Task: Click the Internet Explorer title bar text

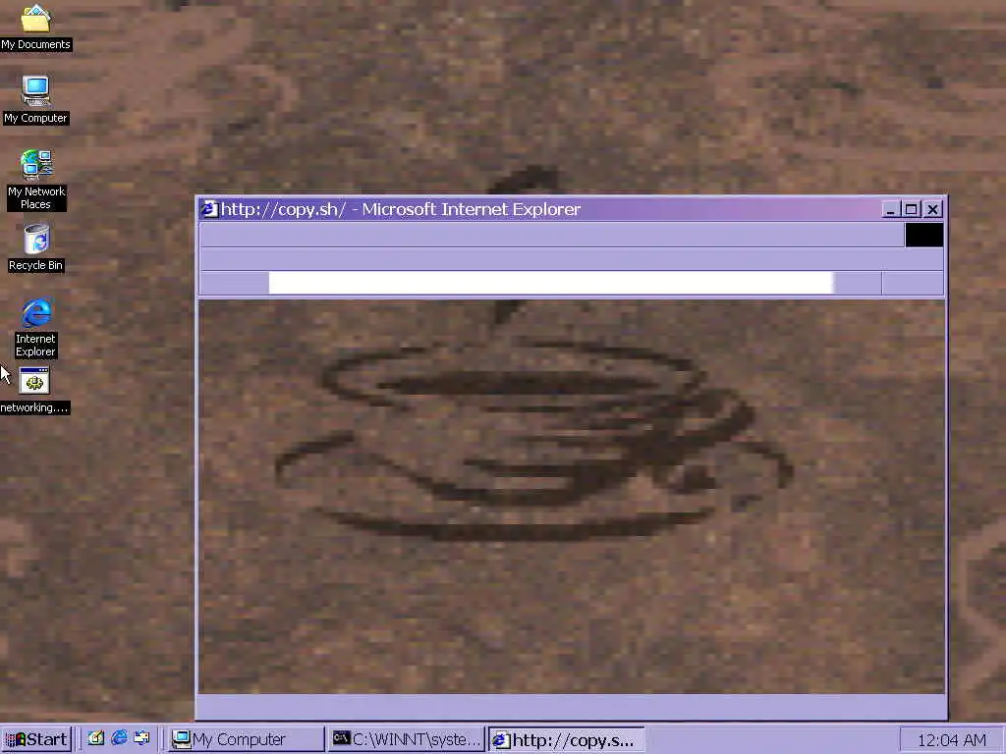Action: [401, 210]
